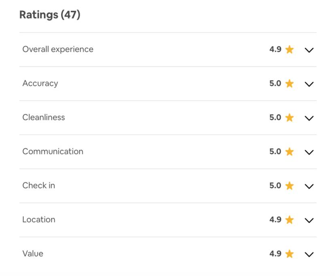Expand the Value rating chevron
Screen dimensions: 335x276
point(309,255)
